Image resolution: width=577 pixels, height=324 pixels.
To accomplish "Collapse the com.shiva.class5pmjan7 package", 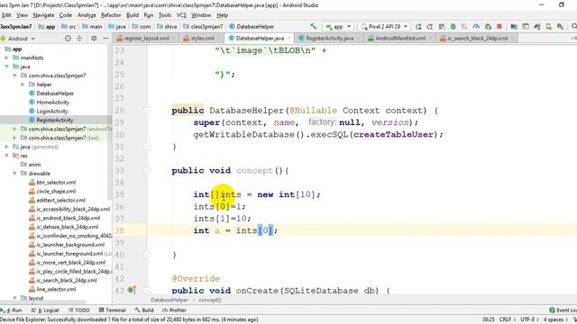I will click(14, 76).
